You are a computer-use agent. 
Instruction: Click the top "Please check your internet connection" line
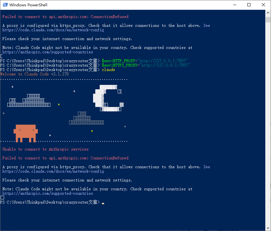(67, 39)
